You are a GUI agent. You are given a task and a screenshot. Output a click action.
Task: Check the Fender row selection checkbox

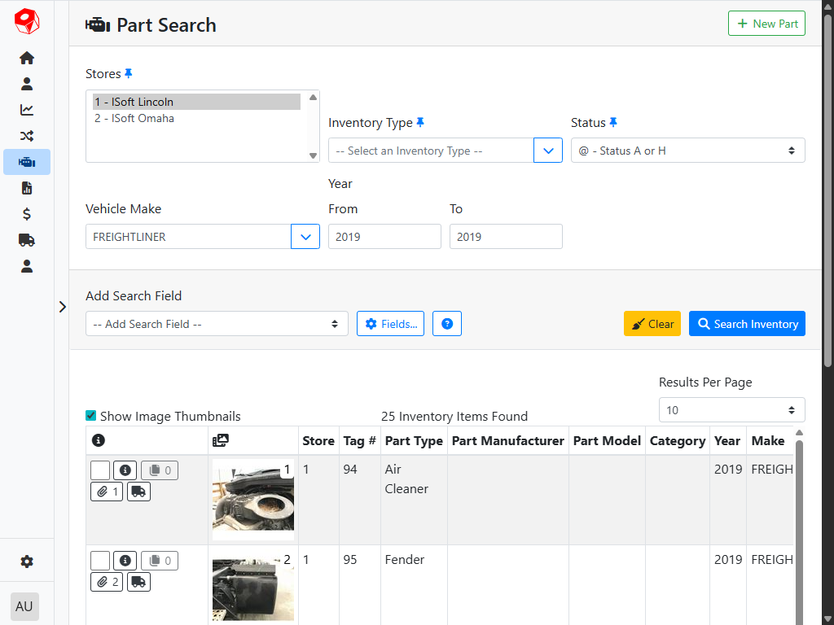pos(100,561)
